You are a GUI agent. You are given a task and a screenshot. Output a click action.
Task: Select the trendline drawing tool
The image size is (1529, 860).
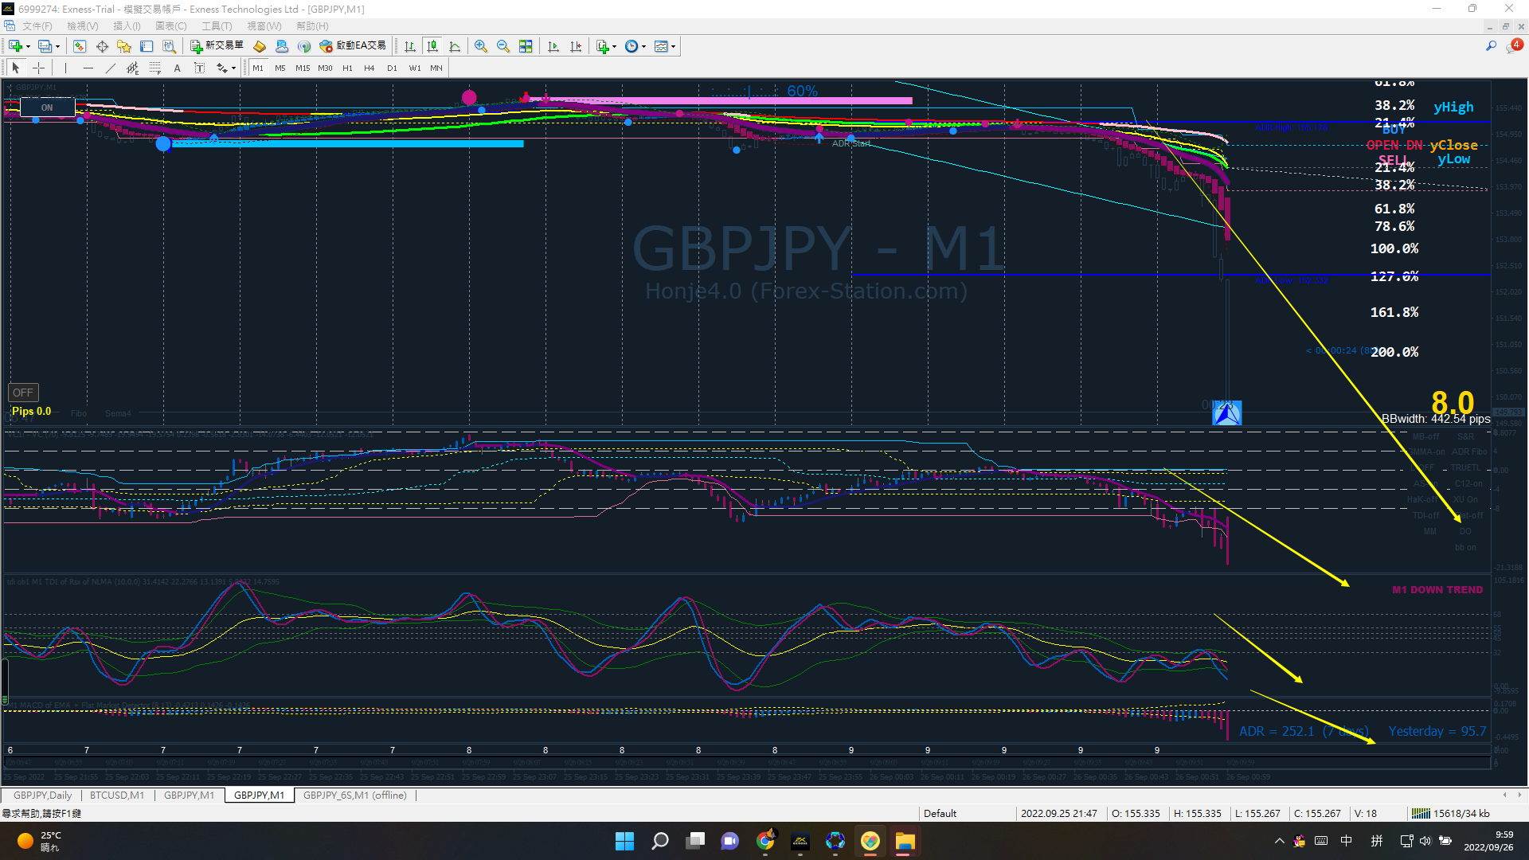click(111, 68)
